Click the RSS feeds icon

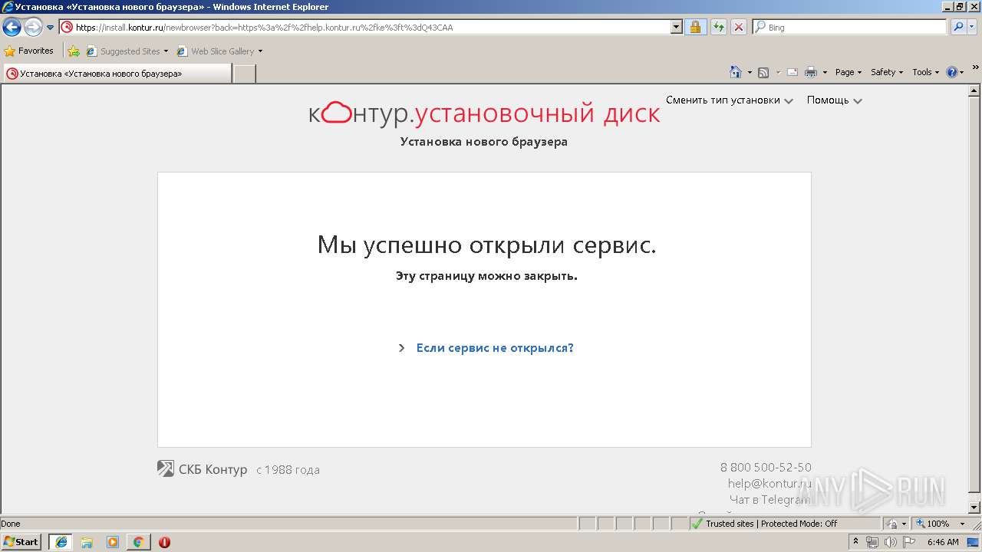tap(763, 72)
